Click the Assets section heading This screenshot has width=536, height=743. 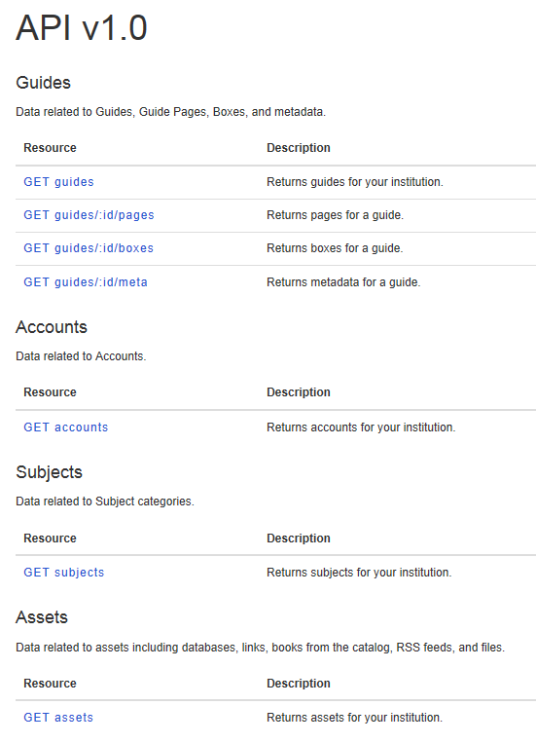[42, 617]
